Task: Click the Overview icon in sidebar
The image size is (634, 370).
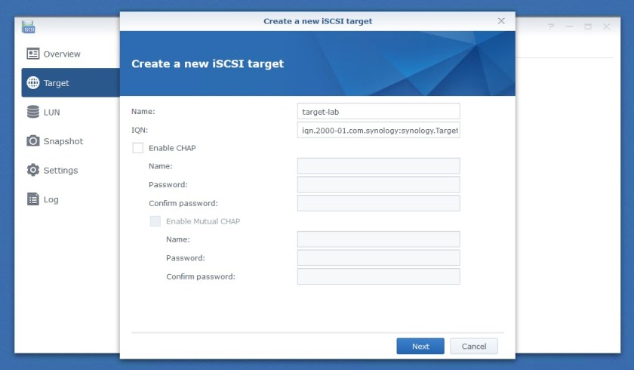Action: pos(32,54)
